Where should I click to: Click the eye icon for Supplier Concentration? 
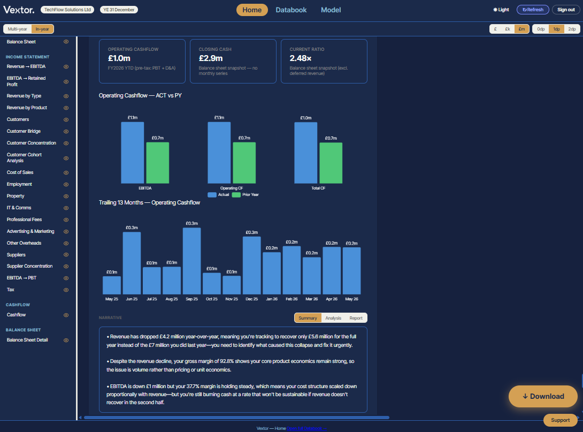coord(66,267)
